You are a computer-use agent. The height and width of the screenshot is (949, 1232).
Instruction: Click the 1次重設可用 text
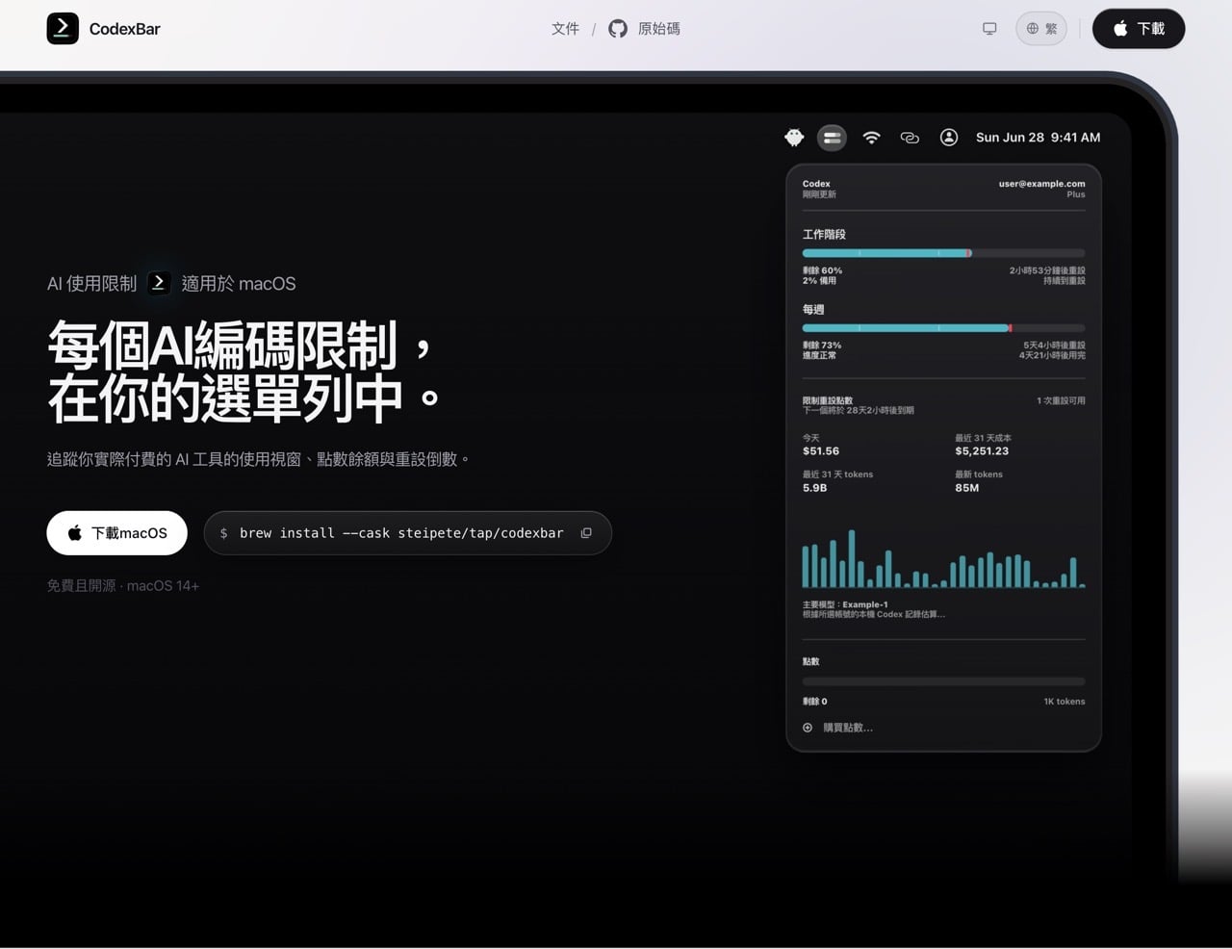[x=1061, y=400]
